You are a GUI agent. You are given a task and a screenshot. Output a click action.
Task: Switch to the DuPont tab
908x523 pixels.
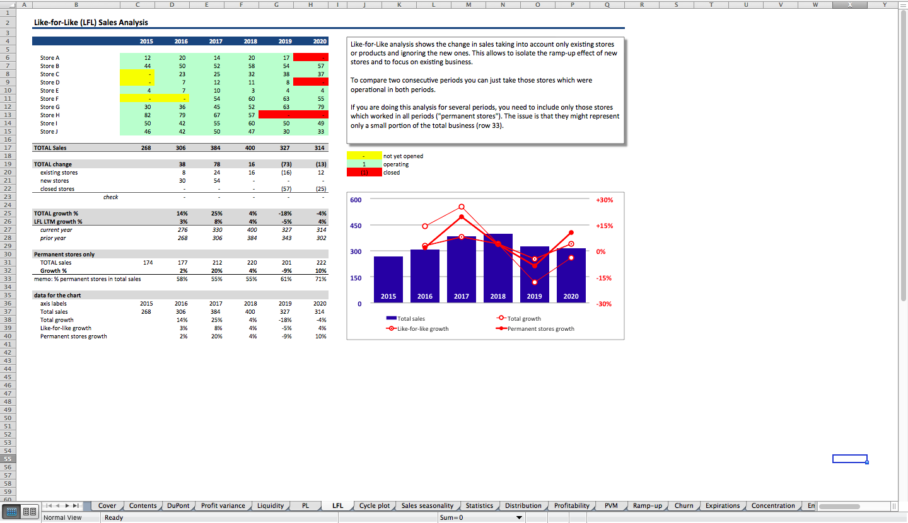(x=178, y=506)
